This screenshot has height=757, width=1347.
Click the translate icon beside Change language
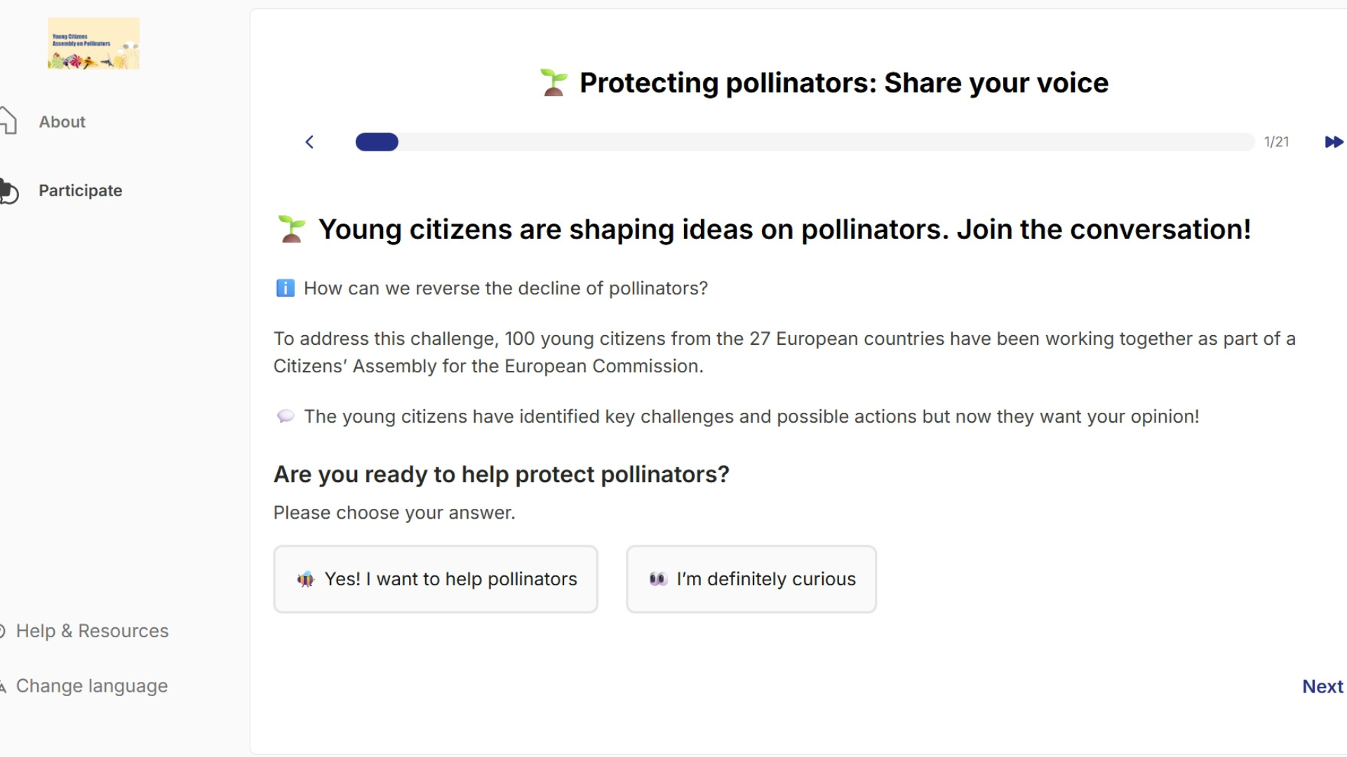pos(3,686)
